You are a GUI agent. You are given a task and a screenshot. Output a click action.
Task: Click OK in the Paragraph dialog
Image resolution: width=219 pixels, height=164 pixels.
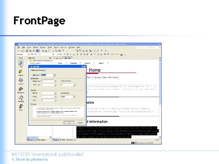click(69, 123)
